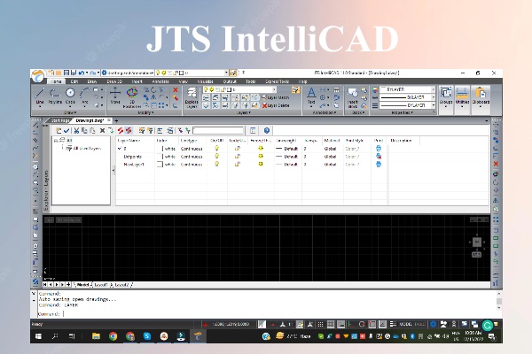Image resolution: width=532 pixels, height=354 pixels.
Task: Click the search field in explorer toolbar
Action: [x=218, y=130]
